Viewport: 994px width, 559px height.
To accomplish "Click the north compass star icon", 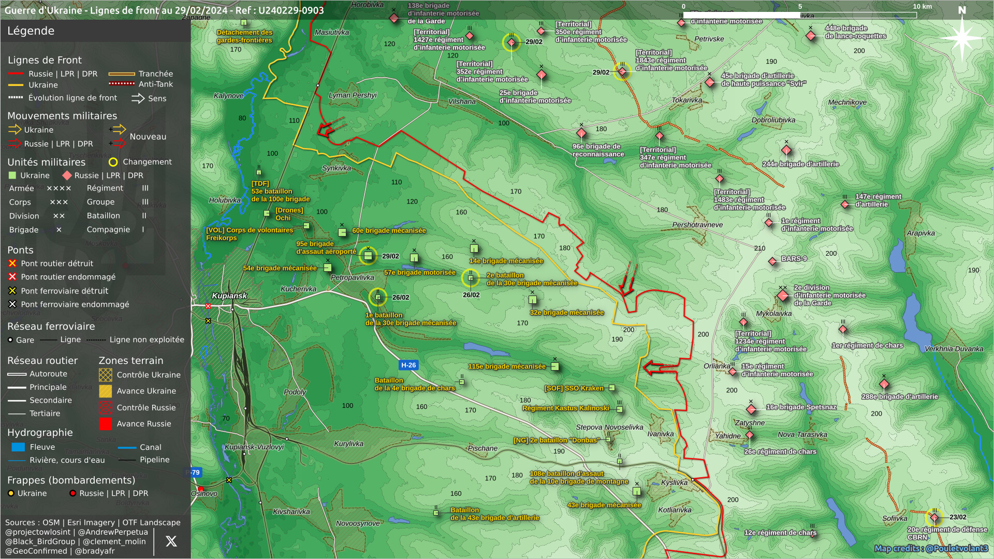I will (962, 37).
